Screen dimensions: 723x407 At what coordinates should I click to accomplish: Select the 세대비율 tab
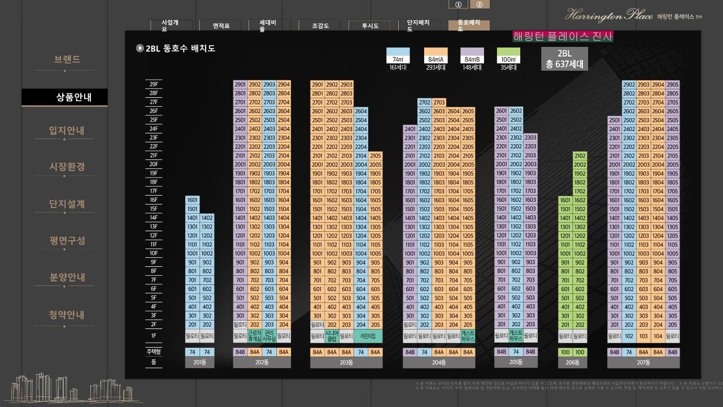pyautogui.click(x=269, y=25)
